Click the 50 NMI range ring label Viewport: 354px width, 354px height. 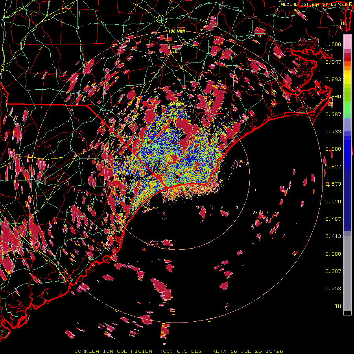pos(177,104)
